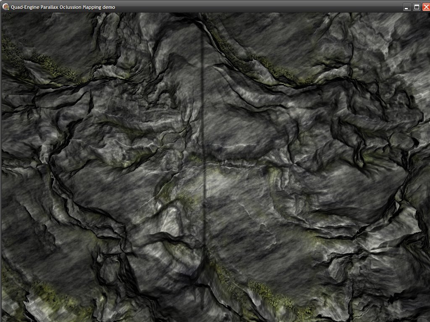Click the Quad-Engine application icon in title bar
This screenshot has width=430, height=322.
pos(6,7)
